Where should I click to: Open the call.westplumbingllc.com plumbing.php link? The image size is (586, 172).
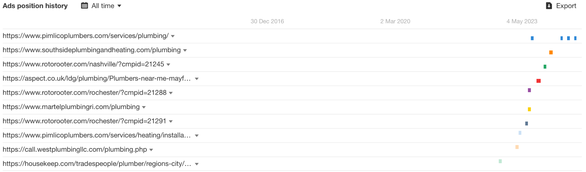coord(74,149)
